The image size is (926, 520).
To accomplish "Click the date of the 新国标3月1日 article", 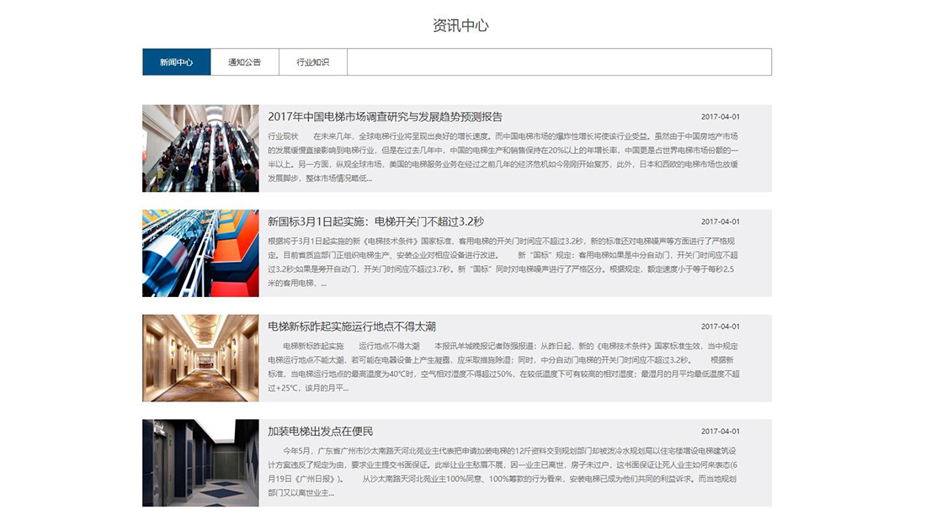I will click(x=720, y=222).
